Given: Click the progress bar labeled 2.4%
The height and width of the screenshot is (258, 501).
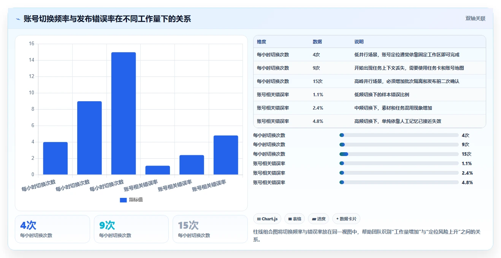Looking at the screenshot, I should [x=399, y=173].
